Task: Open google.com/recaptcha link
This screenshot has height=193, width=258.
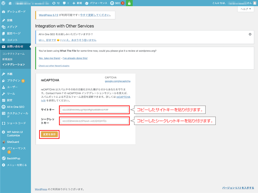Action: (x=118, y=81)
